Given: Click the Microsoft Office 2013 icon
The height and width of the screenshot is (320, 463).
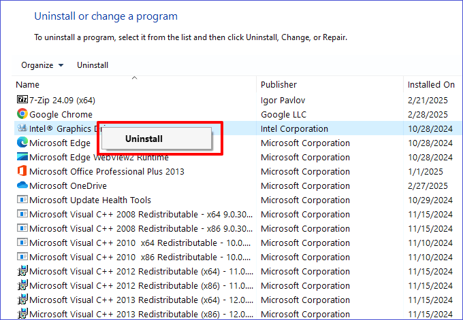Looking at the screenshot, I should (22, 171).
